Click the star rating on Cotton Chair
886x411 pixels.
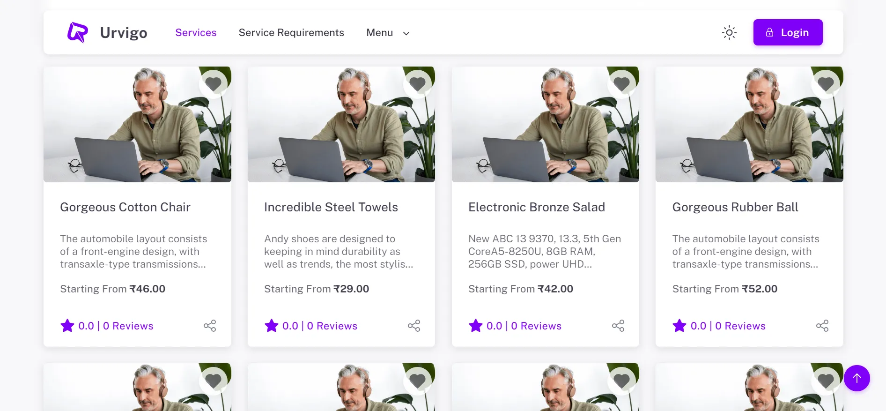(67, 326)
